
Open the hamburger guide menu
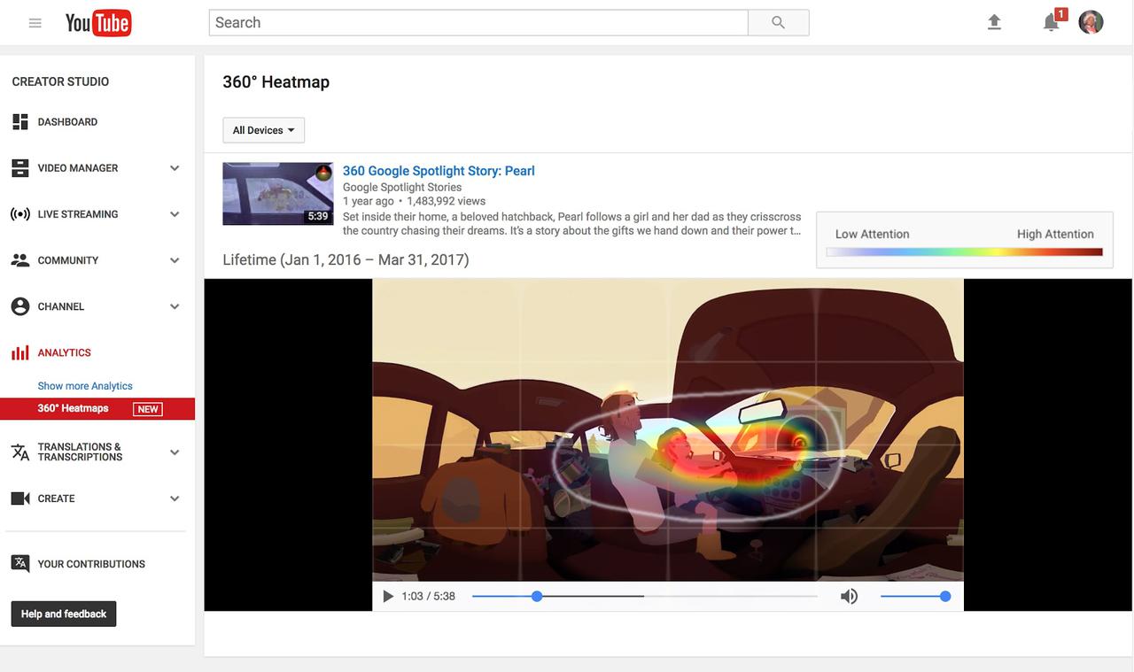35,23
